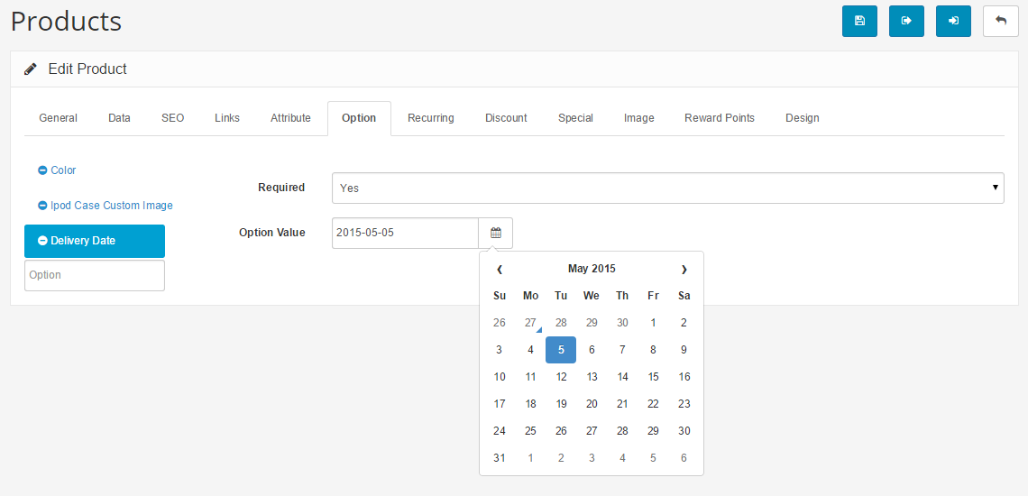Select the Discount tab
This screenshot has width=1028, height=496.
(506, 118)
